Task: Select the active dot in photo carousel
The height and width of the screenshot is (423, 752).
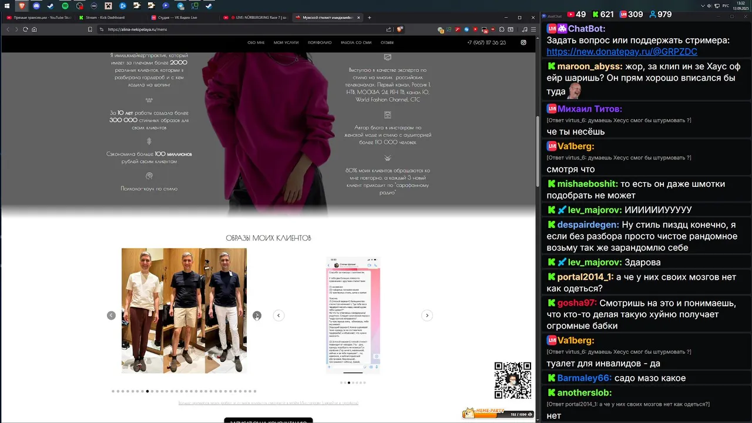Action: 147,391
